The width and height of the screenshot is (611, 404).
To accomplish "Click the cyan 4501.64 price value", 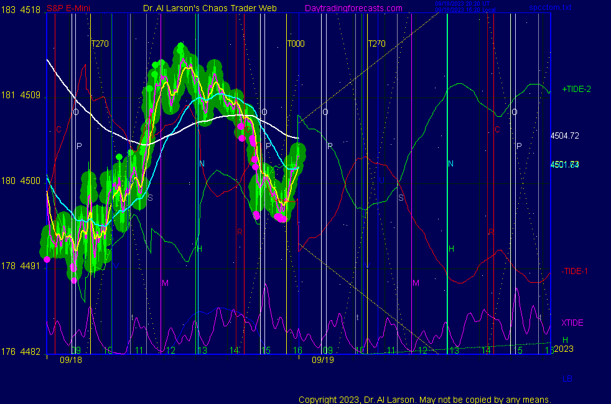I will (x=564, y=165).
